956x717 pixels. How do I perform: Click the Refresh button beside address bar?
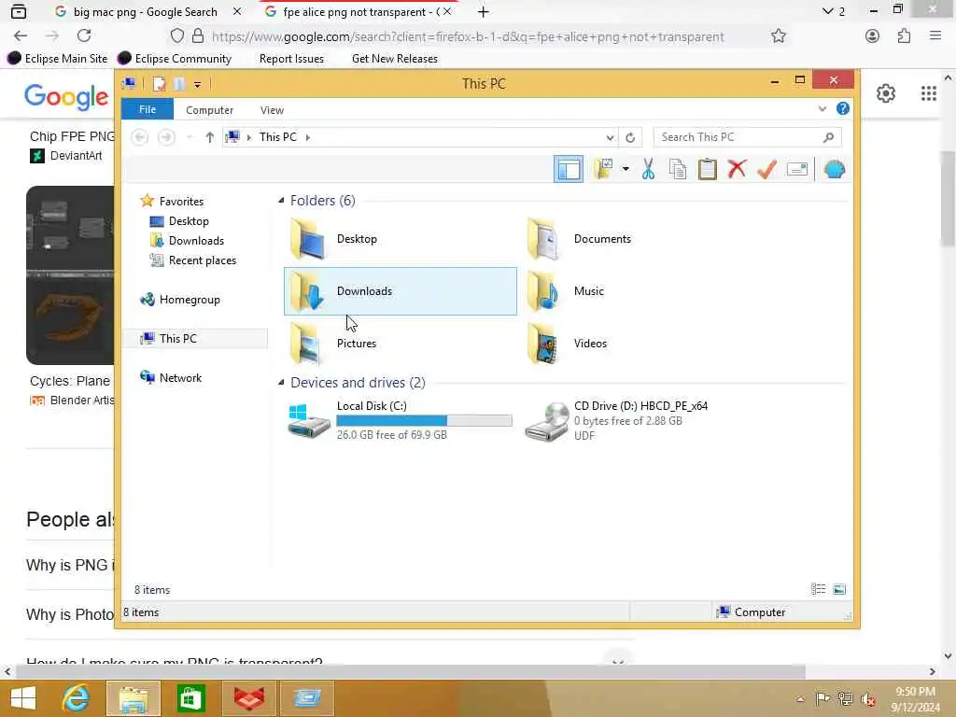pos(630,138)
